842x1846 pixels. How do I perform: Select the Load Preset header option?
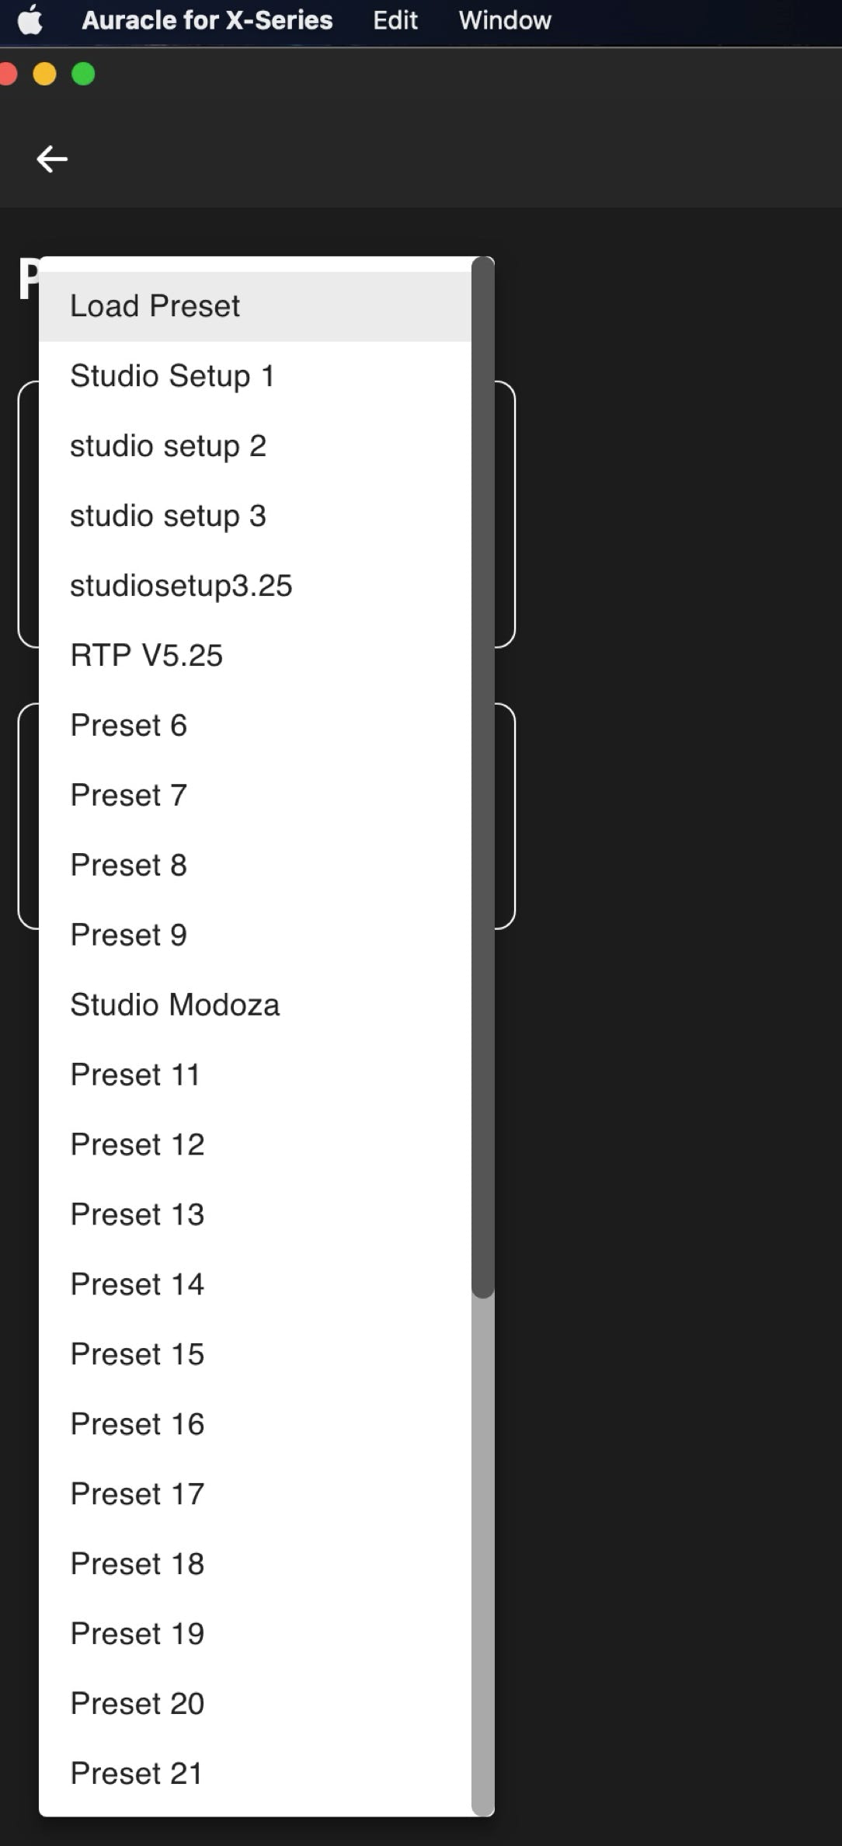coord(255,306)
